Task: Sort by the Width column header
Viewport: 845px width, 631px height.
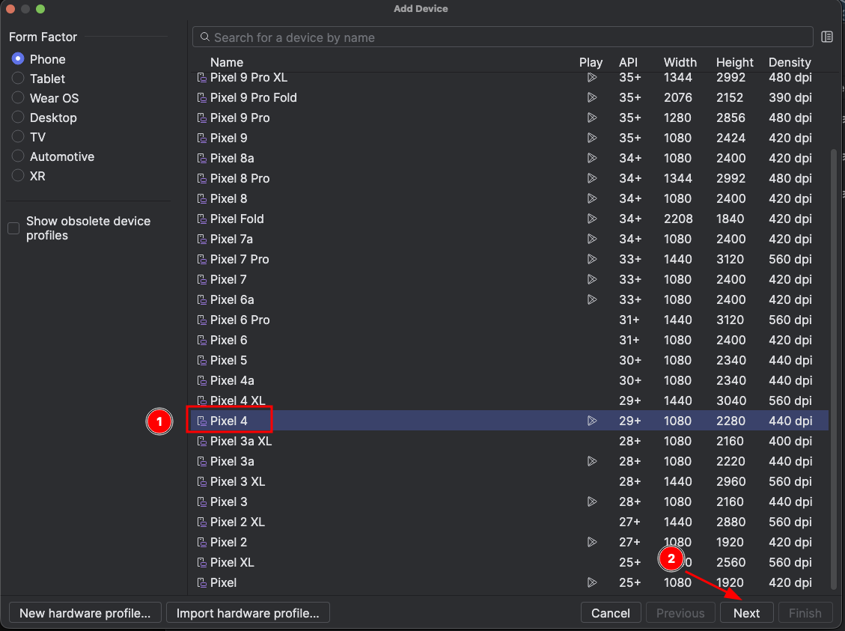Action: click(680, 63)
